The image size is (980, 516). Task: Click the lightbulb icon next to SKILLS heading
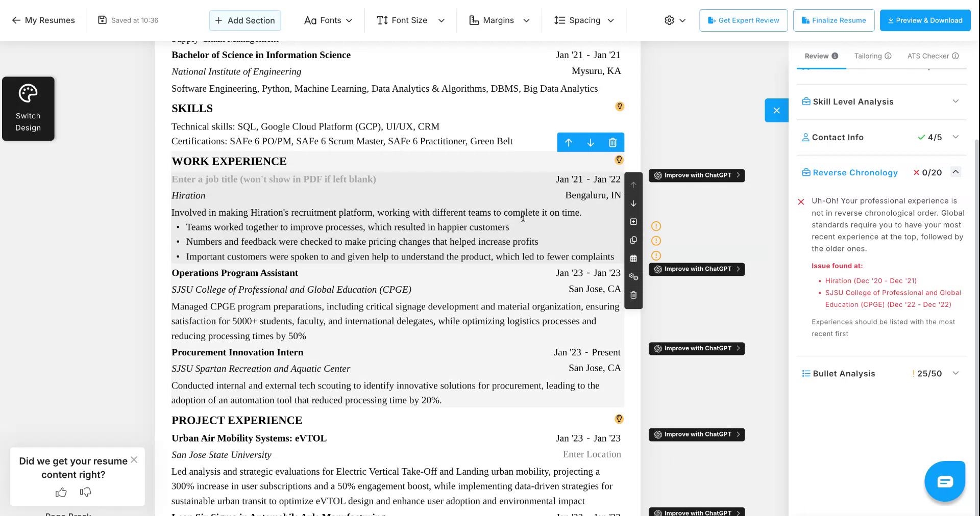click(620, 107)
